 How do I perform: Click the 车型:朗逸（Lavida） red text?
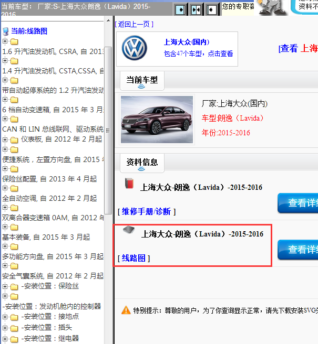click(x=232, y=119)
